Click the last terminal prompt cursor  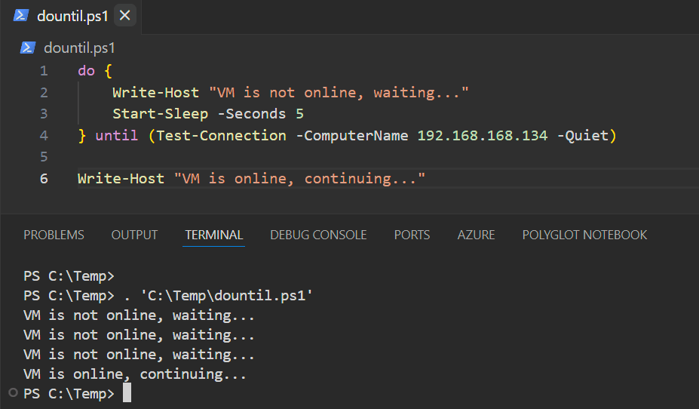(127, 393)
